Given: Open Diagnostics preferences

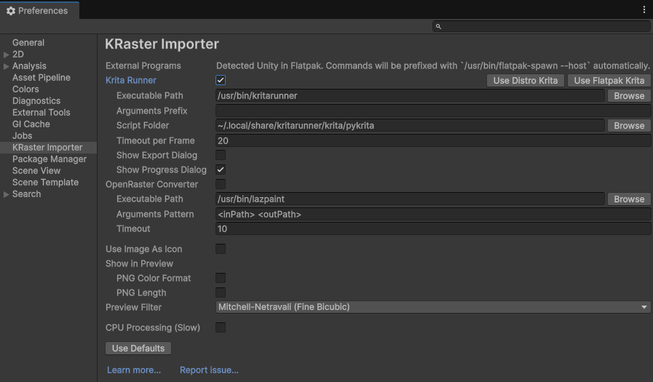Looking at the screenshot, I should click(x=36, y=100).
